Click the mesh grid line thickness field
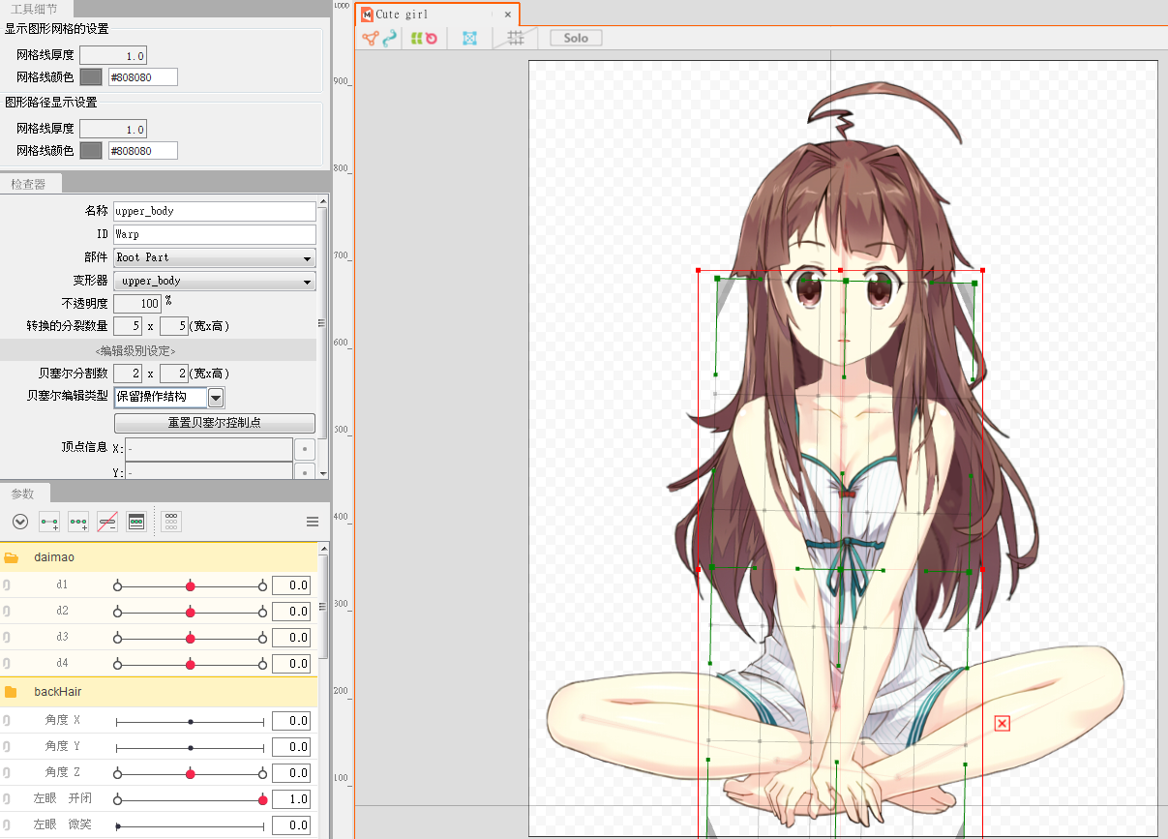This screenshot has height=839, width=1168. pyautogui.click(x=113, y=56)
